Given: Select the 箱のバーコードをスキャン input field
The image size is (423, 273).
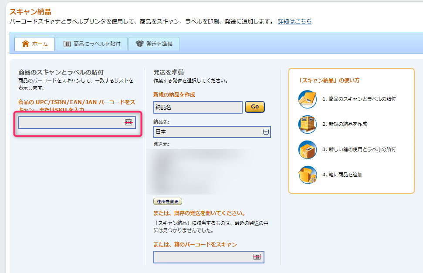Looking at the screenshot, I should [x=203, y=257].
